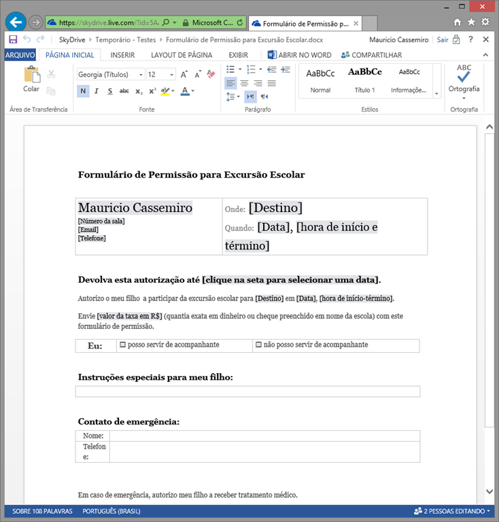Run the Ortografia spell check
The width and height of the screenshot is (499, 522).
pos(464,78)
